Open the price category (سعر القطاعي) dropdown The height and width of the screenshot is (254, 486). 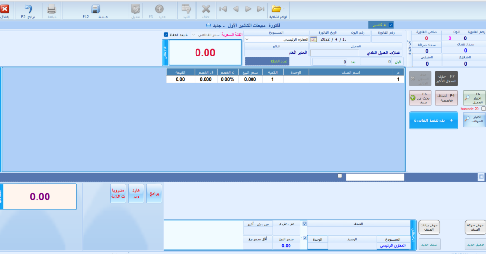194,35
